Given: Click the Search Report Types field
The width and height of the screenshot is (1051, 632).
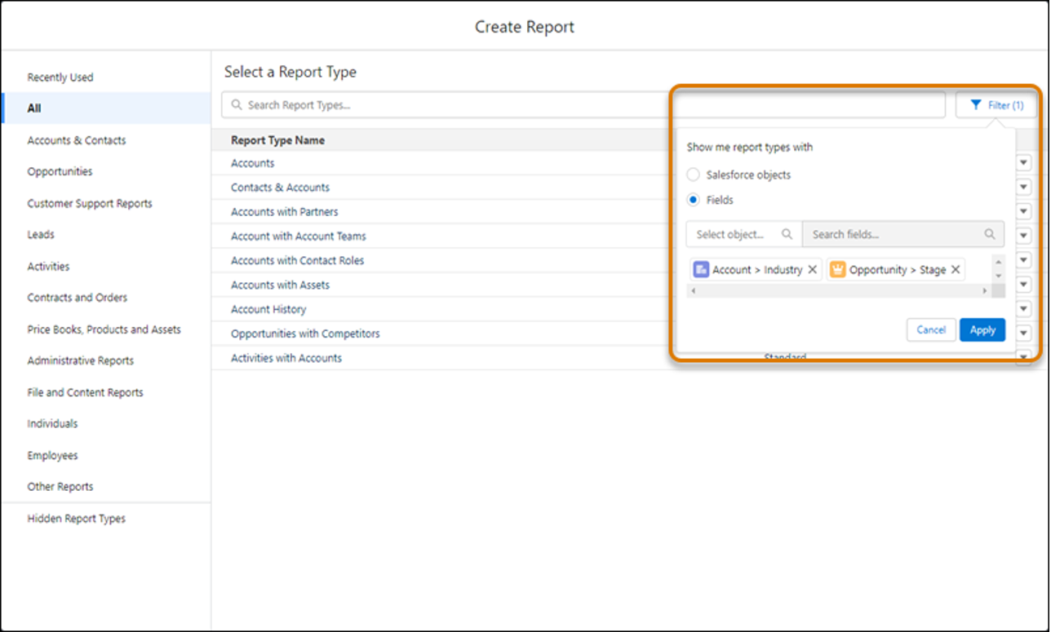Looking at the screenshot, I should [583, 105].
